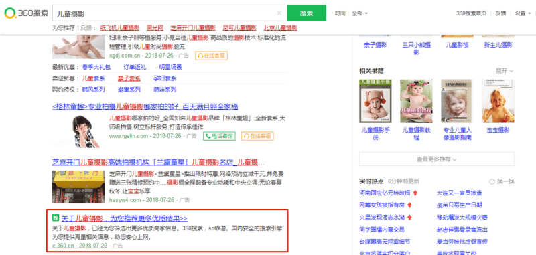Open the 专业儿童人像摄影指南 title link

tap(458, 133)
